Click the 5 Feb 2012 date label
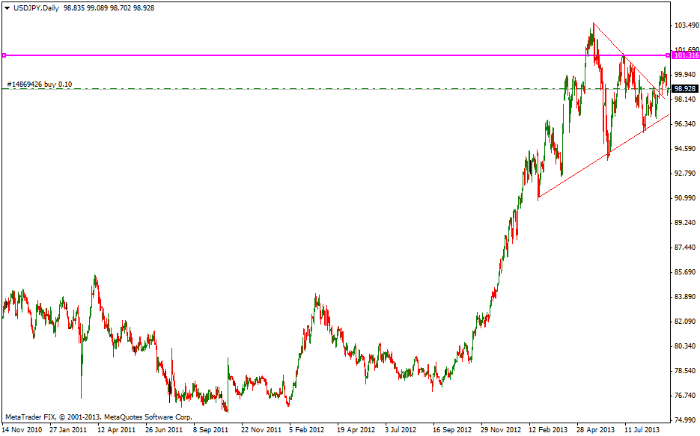The height and width of the screenshot is (436, 700). coord(307,430)
